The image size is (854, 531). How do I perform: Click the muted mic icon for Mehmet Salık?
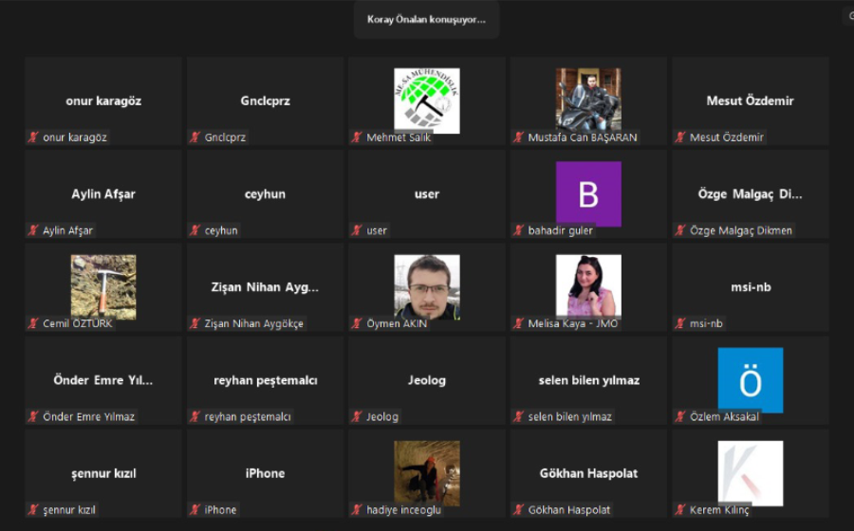(357, 137)
